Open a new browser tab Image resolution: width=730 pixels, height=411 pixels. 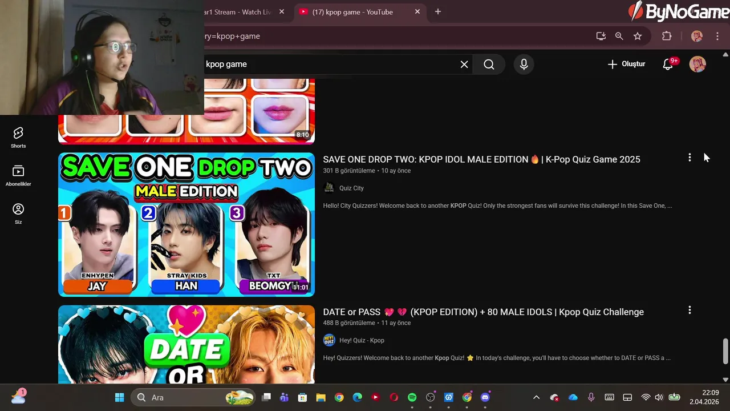coord(438,11)
